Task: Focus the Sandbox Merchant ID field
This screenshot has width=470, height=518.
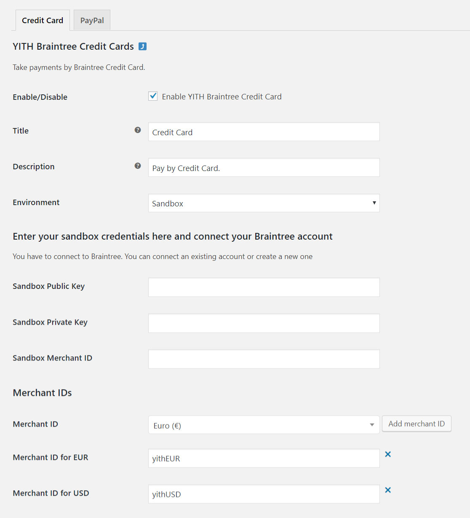Action: pyautogui.click(x=264, y=359)
